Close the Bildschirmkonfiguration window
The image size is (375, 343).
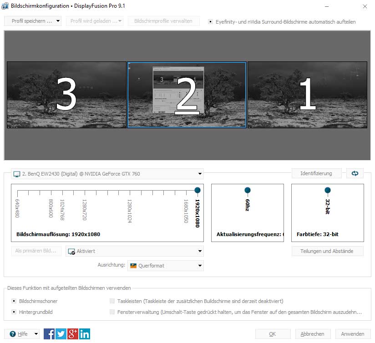point(365,6)
